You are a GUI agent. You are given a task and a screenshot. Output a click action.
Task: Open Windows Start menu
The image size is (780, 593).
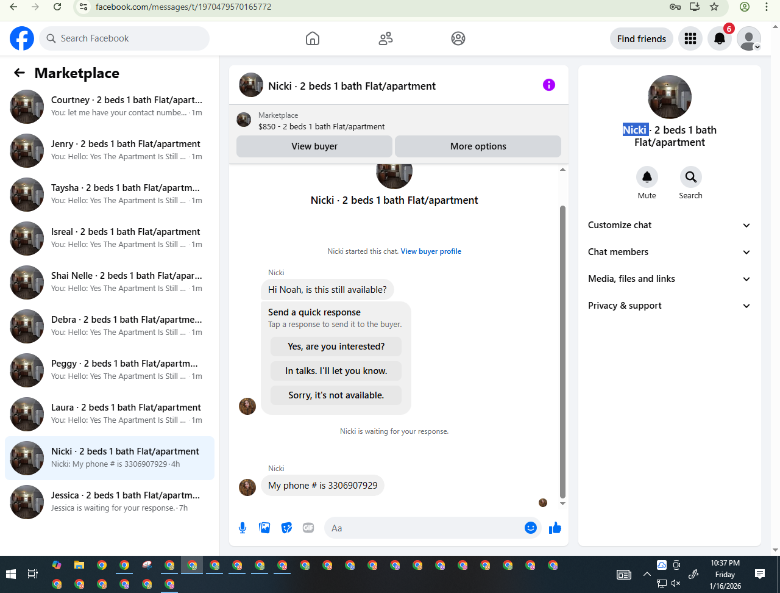10,574
